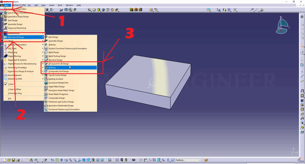Click the 3D compass in viewport corner

[x=282, y=26]
